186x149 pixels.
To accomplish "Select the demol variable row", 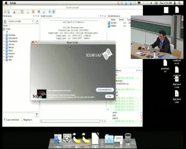I will pos(119,23).
